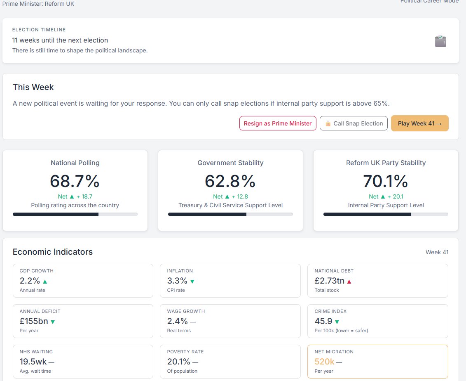Click the lock icon on Call Snap Election
The height and width of the screenshot is (381, 466).
pos(328,123)
